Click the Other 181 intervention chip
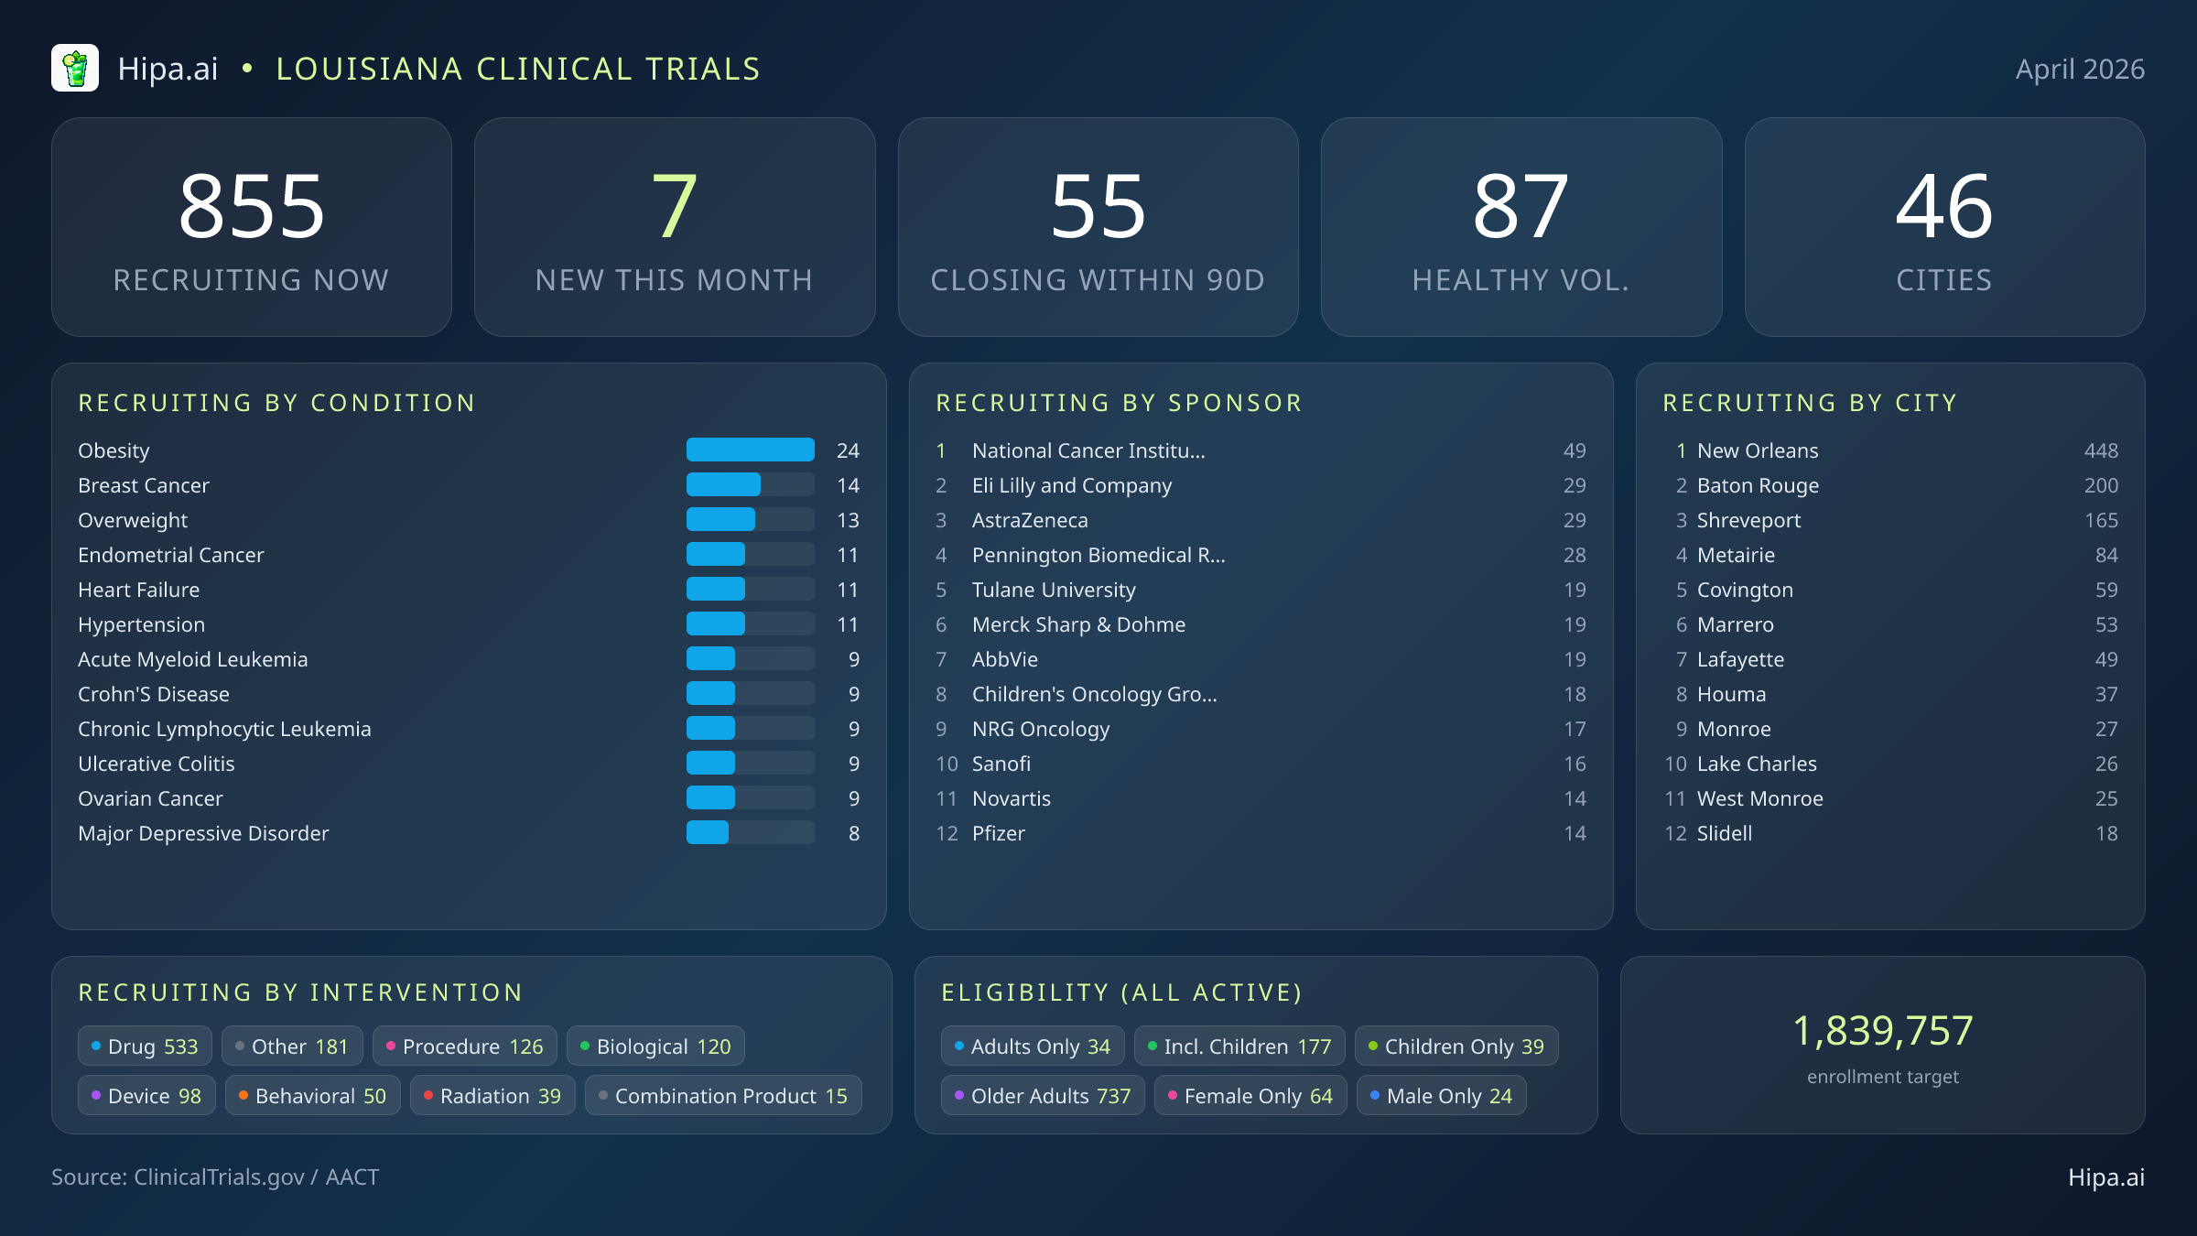 tap(292, 1046)
